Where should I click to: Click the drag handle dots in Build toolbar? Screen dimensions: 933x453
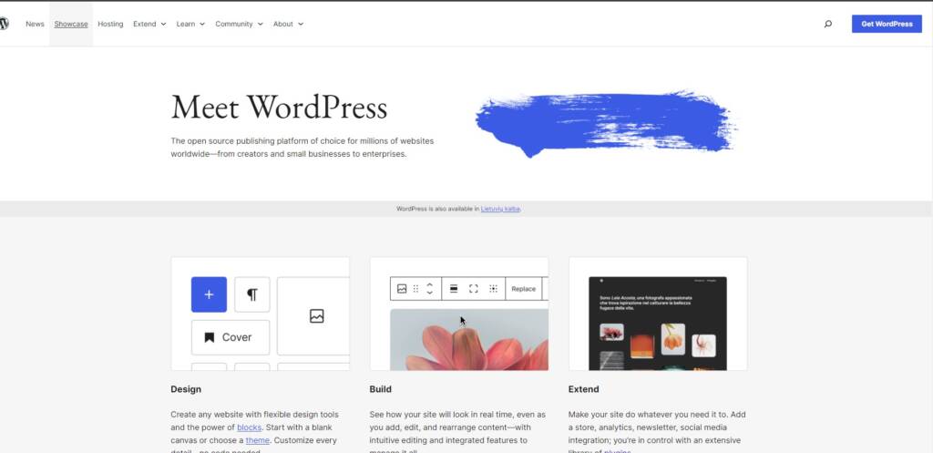tap(415, 289)
